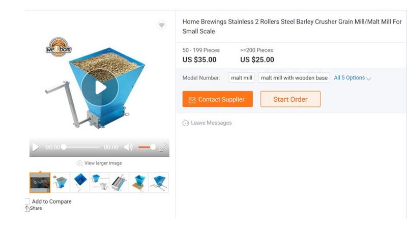The height and width of the screenshot is (227, 407).
Task: Play the product video overlay button
Action: point(100,88)
